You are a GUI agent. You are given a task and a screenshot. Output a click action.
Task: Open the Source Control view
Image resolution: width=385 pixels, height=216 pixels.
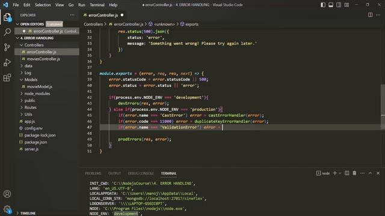tap(7, 47)
